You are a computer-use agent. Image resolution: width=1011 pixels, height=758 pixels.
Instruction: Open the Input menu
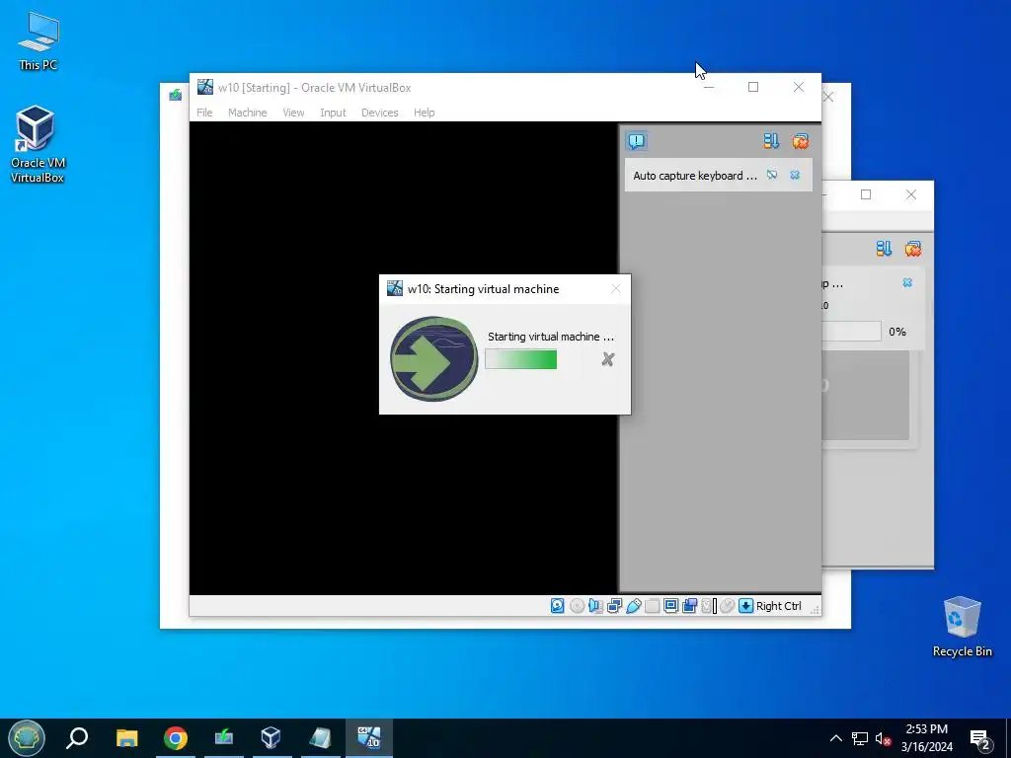[x=333, y=113]
